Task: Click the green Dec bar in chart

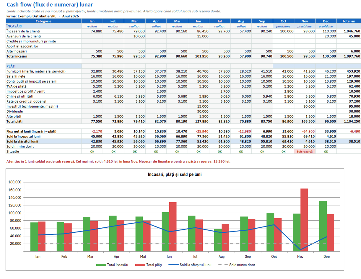Action: [x=323, y=226]
